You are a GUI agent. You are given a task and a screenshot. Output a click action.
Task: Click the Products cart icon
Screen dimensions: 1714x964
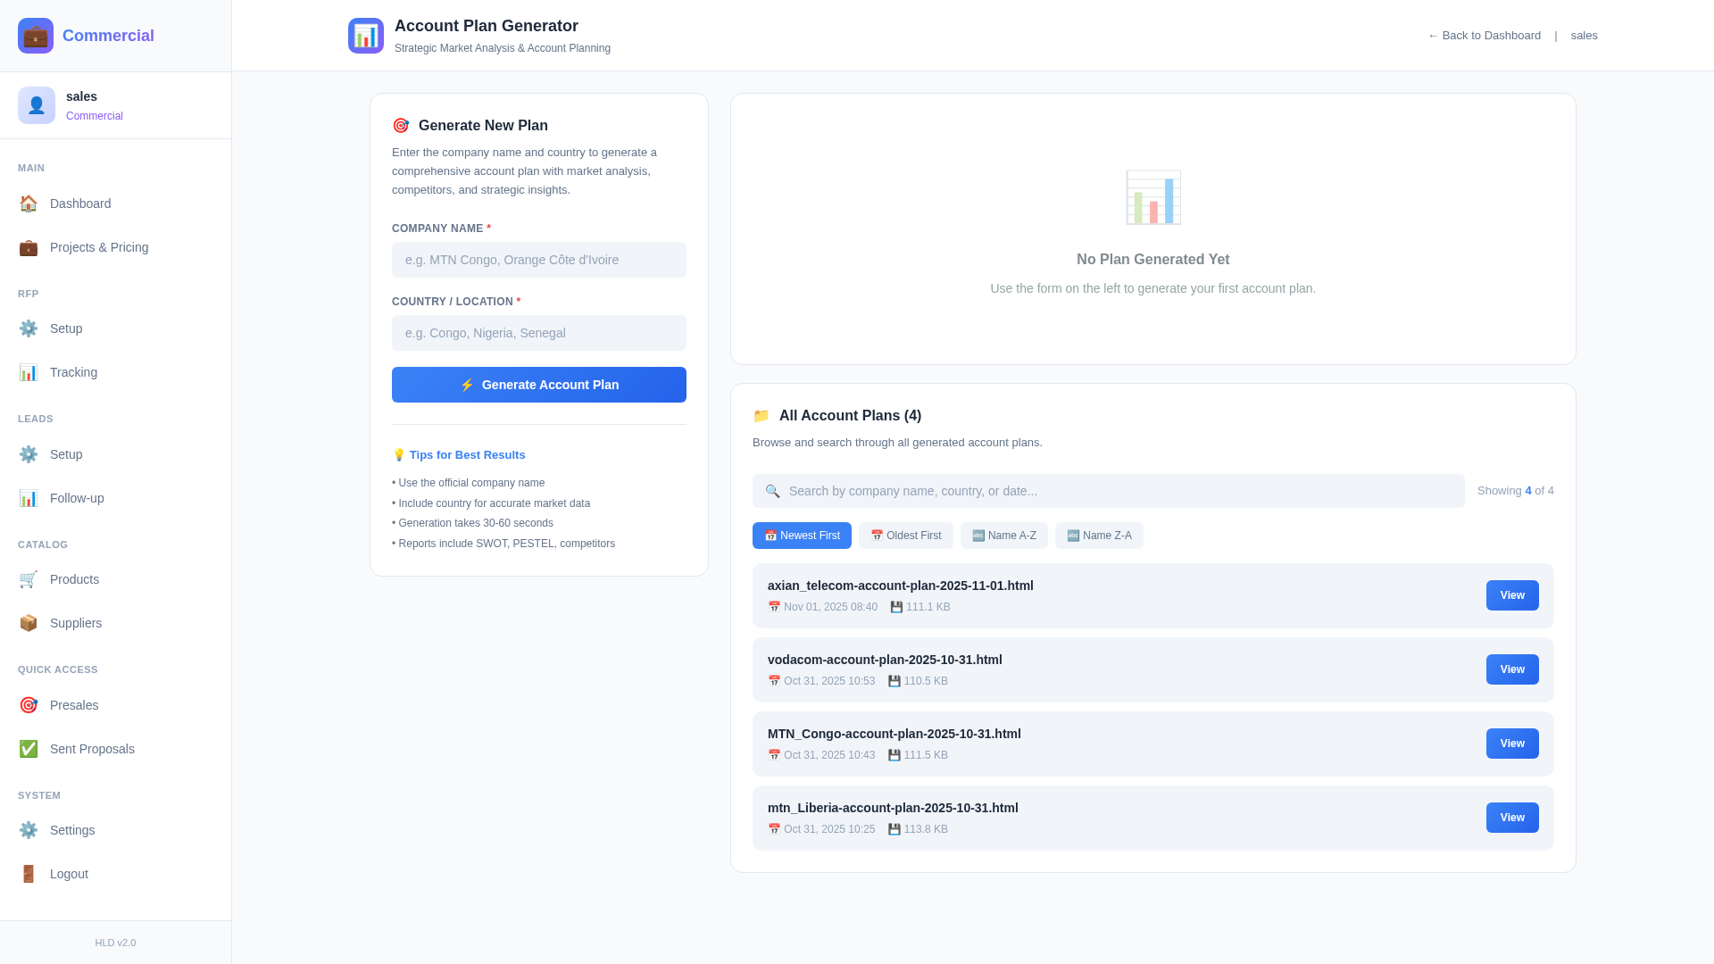29,579
